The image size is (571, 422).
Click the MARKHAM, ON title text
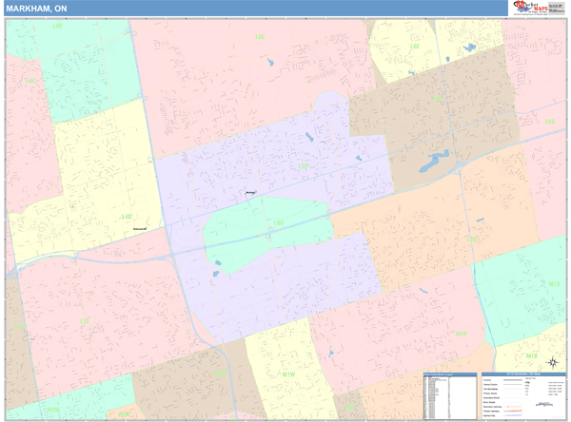(36, 9)
